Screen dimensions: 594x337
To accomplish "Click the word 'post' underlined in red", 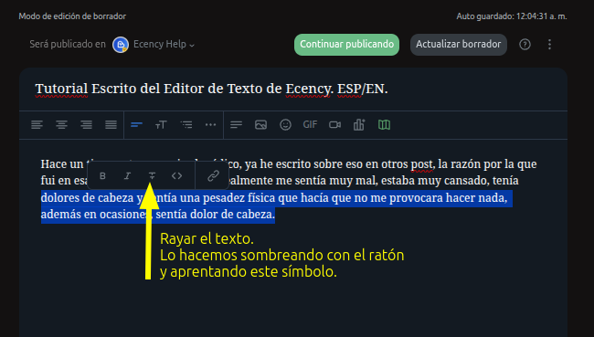I will 421,164.
